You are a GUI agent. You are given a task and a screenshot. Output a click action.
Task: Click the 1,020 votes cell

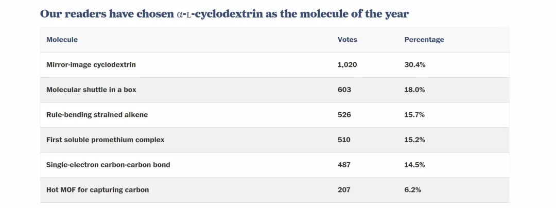[x=347, y=65]
